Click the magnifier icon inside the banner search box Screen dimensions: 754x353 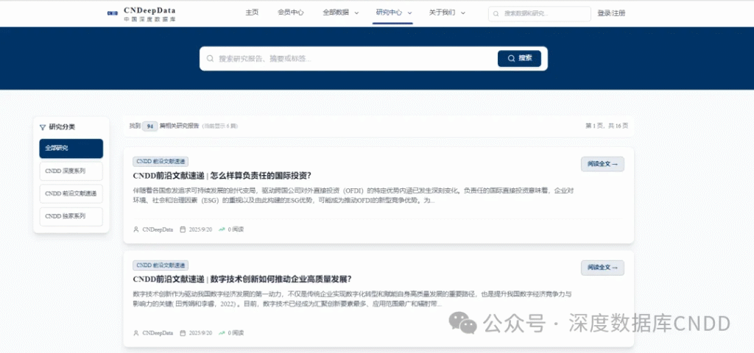pos(211,59)
